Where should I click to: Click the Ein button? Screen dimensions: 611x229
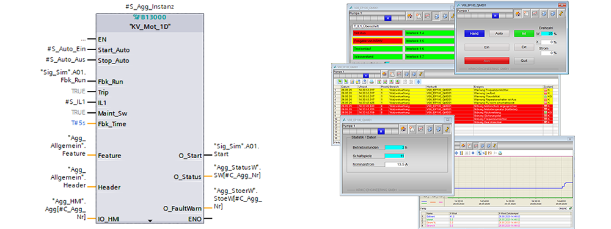point(487,47)
